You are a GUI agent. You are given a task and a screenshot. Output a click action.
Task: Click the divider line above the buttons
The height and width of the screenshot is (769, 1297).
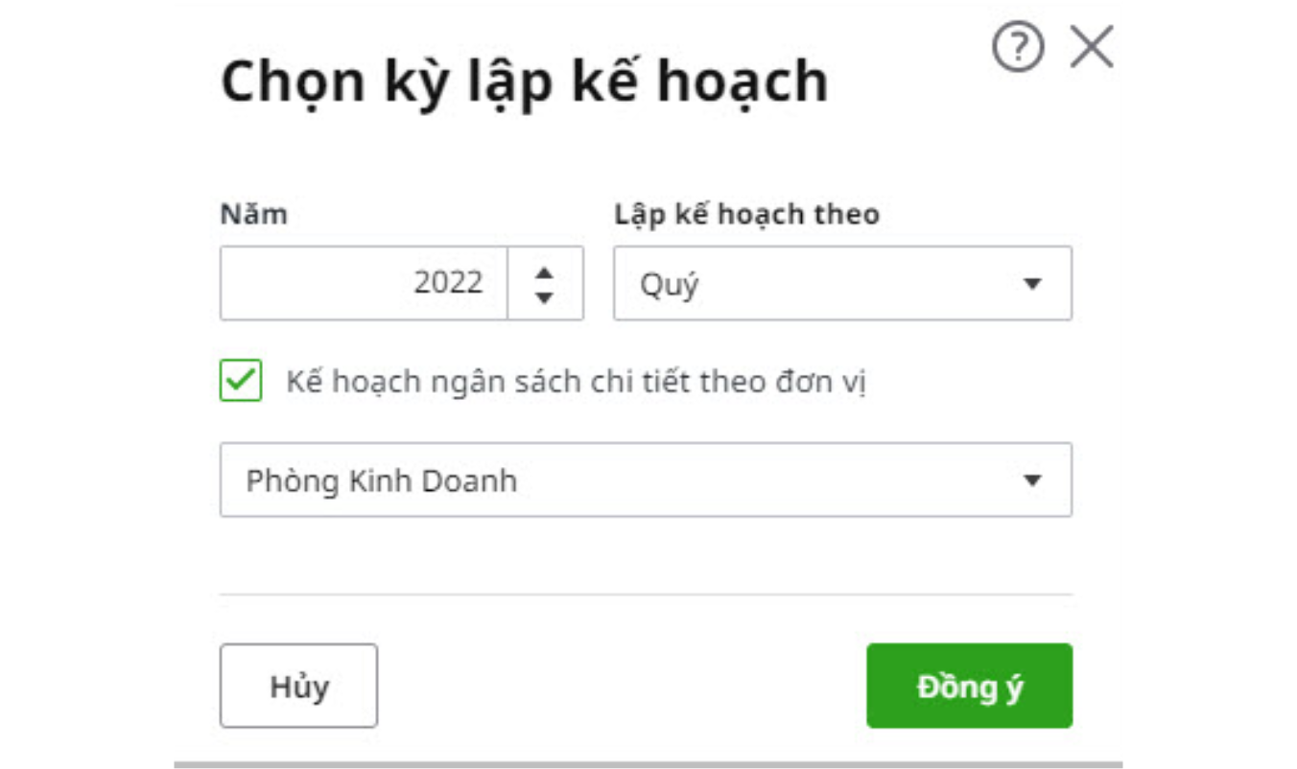pos(646,594)
